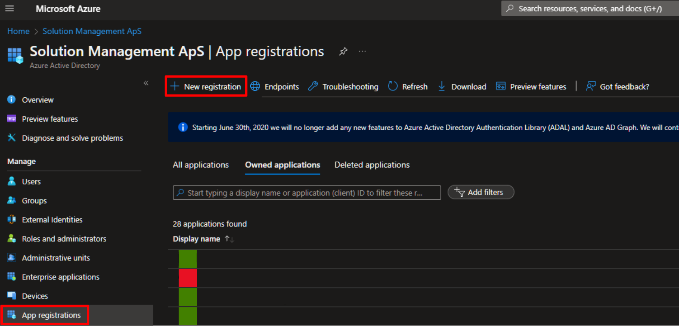Viewport: 679px width, 331px height.
Task: Click Add filters button
Action: [481, 192]
